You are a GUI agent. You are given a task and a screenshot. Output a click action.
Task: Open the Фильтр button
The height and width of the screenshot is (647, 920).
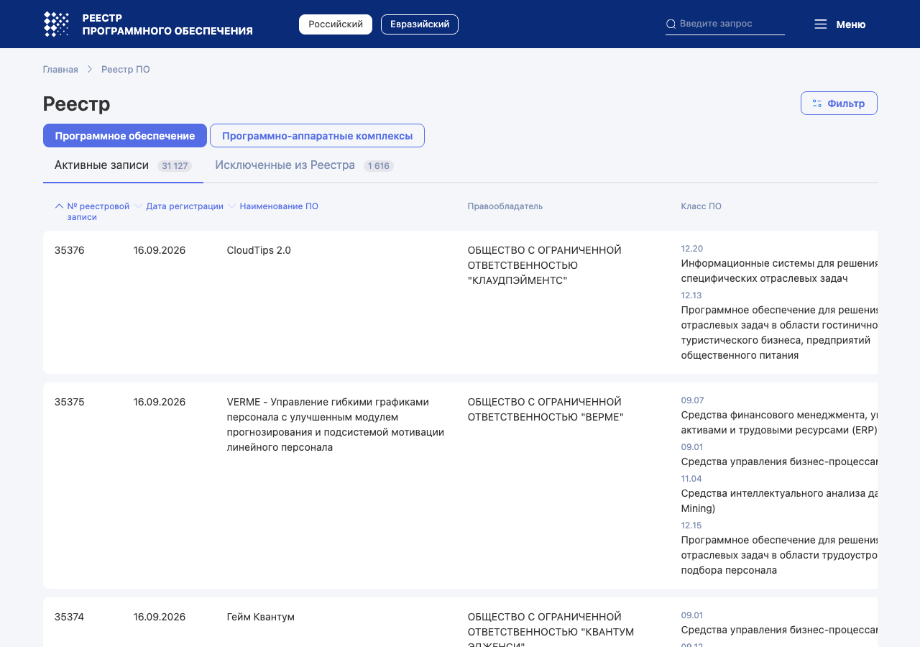pos(839,104)
